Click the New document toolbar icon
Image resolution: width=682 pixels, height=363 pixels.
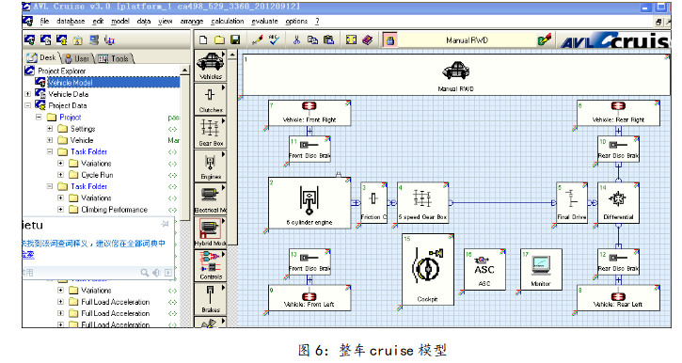point(203,40)
